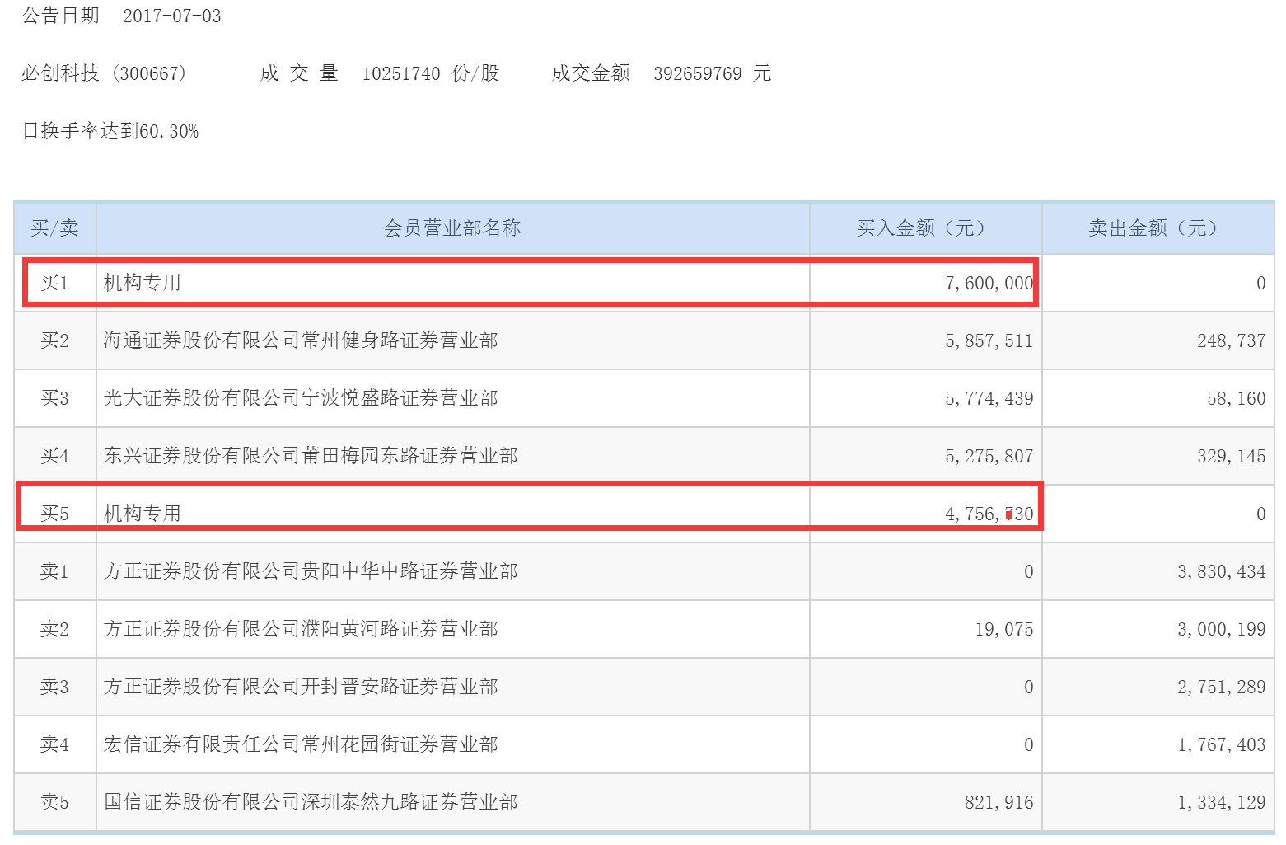1286x845 pixels.
Task: Click 宏信证券有限责任公司常州花园街证券营业部
Action: [301, 744]
